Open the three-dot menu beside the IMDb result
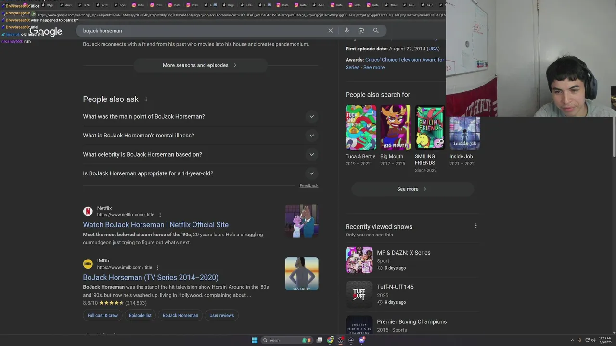Screen dimensions: 616x346 click(157, 268)
